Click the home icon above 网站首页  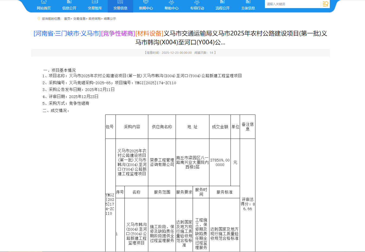click(44, 2)
